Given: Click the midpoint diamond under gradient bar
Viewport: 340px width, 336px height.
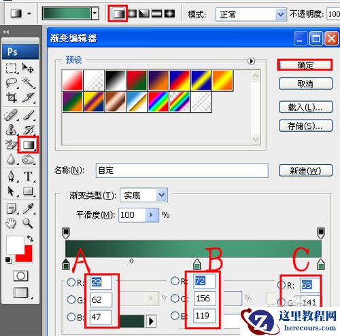Looking at the screenshot, I should [x=131, y=261].
